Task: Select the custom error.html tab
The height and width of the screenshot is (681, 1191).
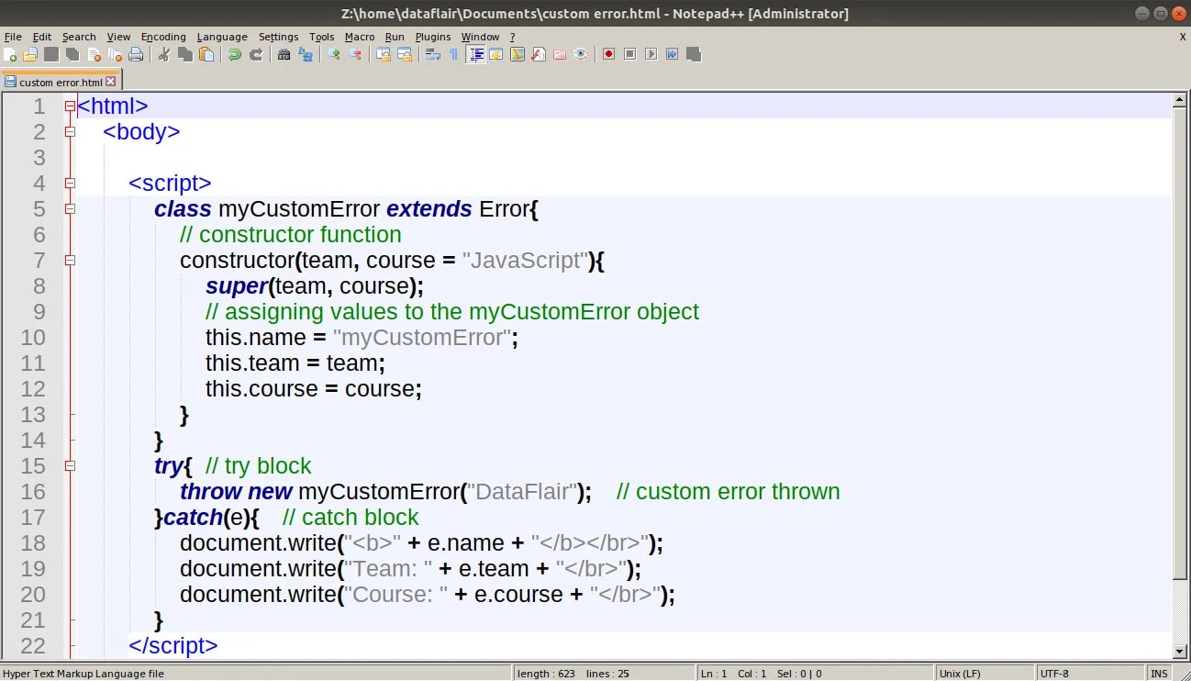Action: pyautogui.click(x=61, y=82)
